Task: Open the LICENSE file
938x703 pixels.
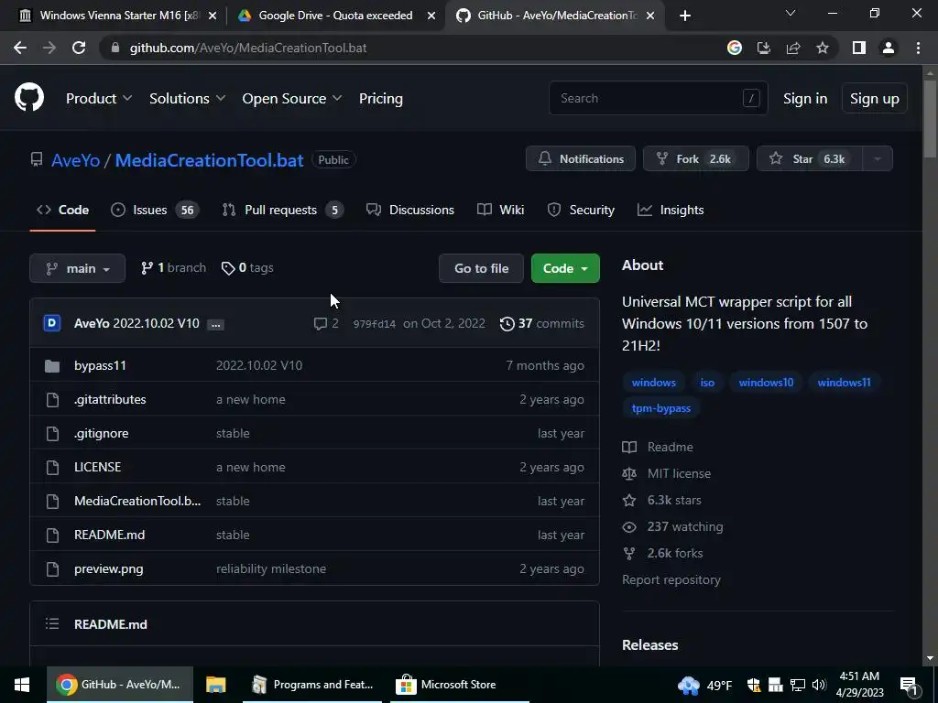Action: click(x=97, y=467)
